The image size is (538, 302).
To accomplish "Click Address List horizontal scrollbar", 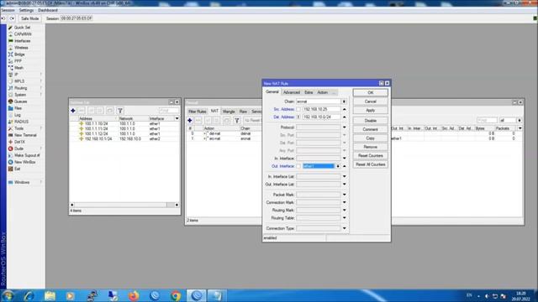I will [124, 205].
